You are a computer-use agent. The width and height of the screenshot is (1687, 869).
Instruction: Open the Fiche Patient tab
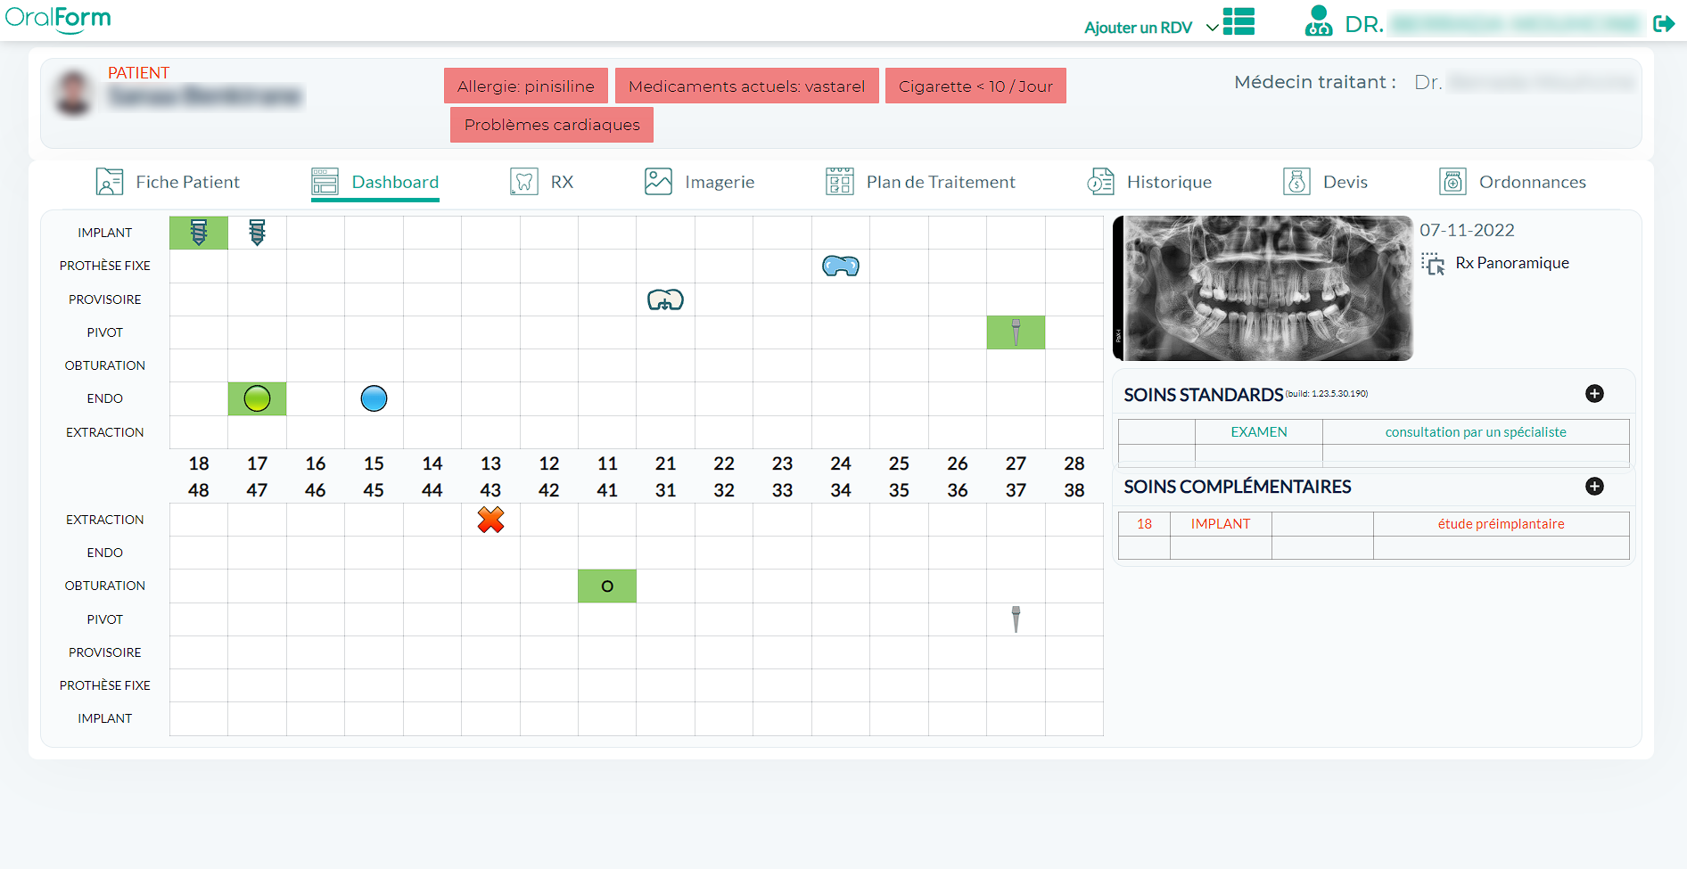(169, 182)
